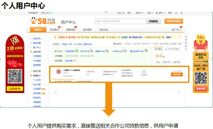
Task: Go to previous carousel slide arrow
Action: coord(56,93)
